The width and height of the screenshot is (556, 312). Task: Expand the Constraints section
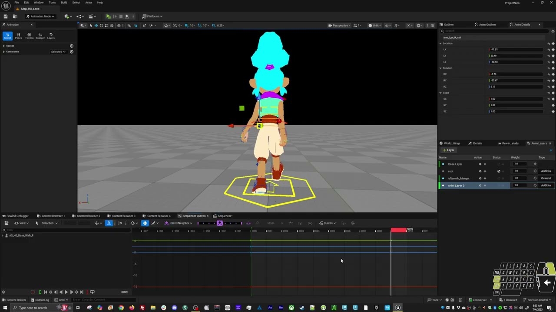tap(4, 52)
